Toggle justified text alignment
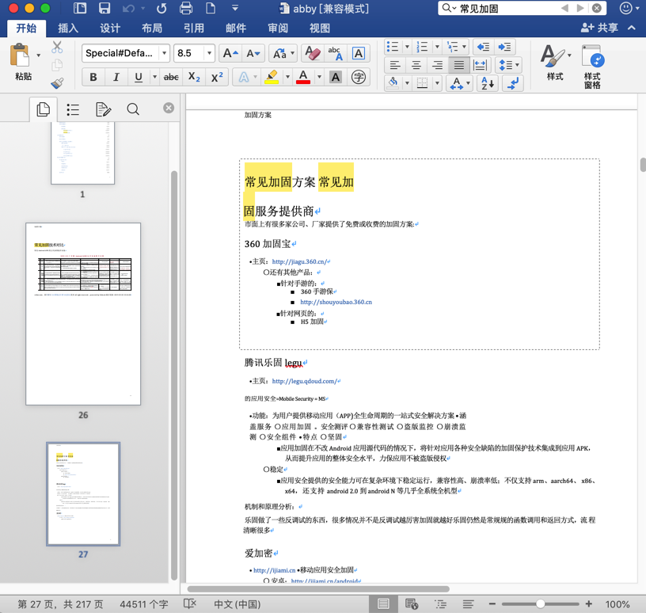This screenshot has width=646, height=613. click(x=459, y=65)
